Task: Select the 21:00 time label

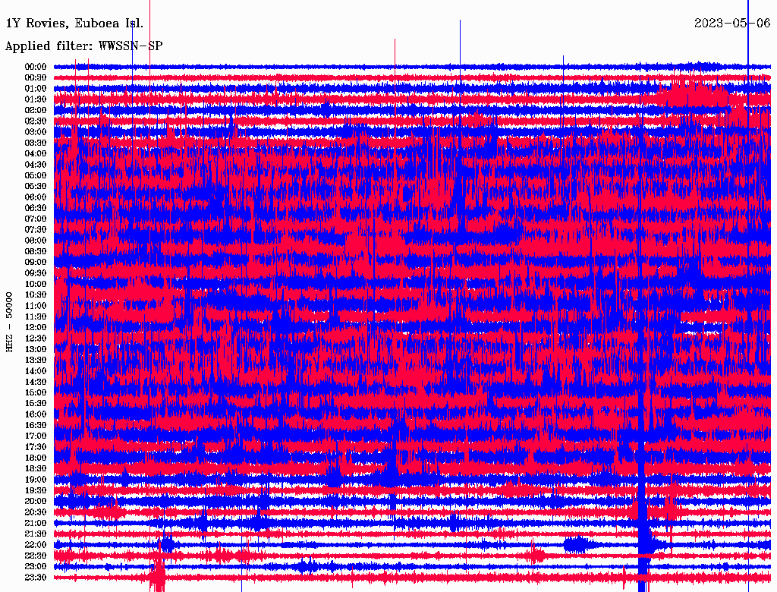Action: (x=36, y=523)
